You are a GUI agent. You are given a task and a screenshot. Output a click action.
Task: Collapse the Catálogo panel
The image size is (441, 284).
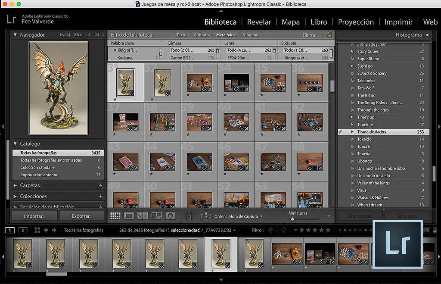15,144
